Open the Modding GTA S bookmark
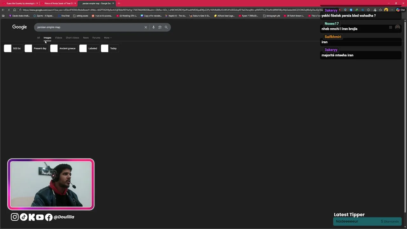The height and width of the screenshot is (229, 407). pyautogui.click(x=127, y=16)
